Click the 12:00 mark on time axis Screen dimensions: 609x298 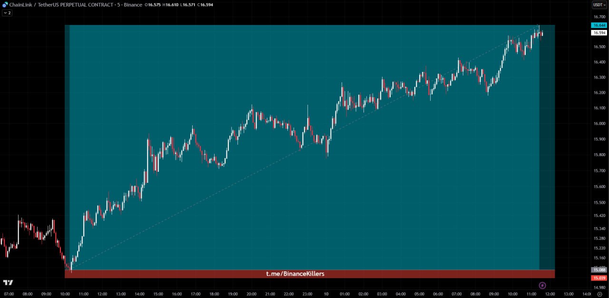click(550, 294)
